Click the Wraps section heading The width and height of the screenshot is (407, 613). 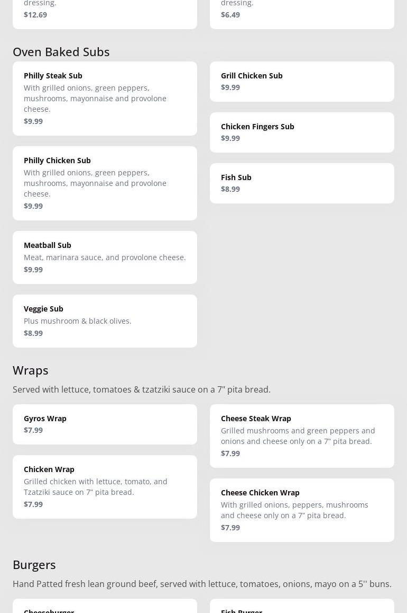[31, 370]
